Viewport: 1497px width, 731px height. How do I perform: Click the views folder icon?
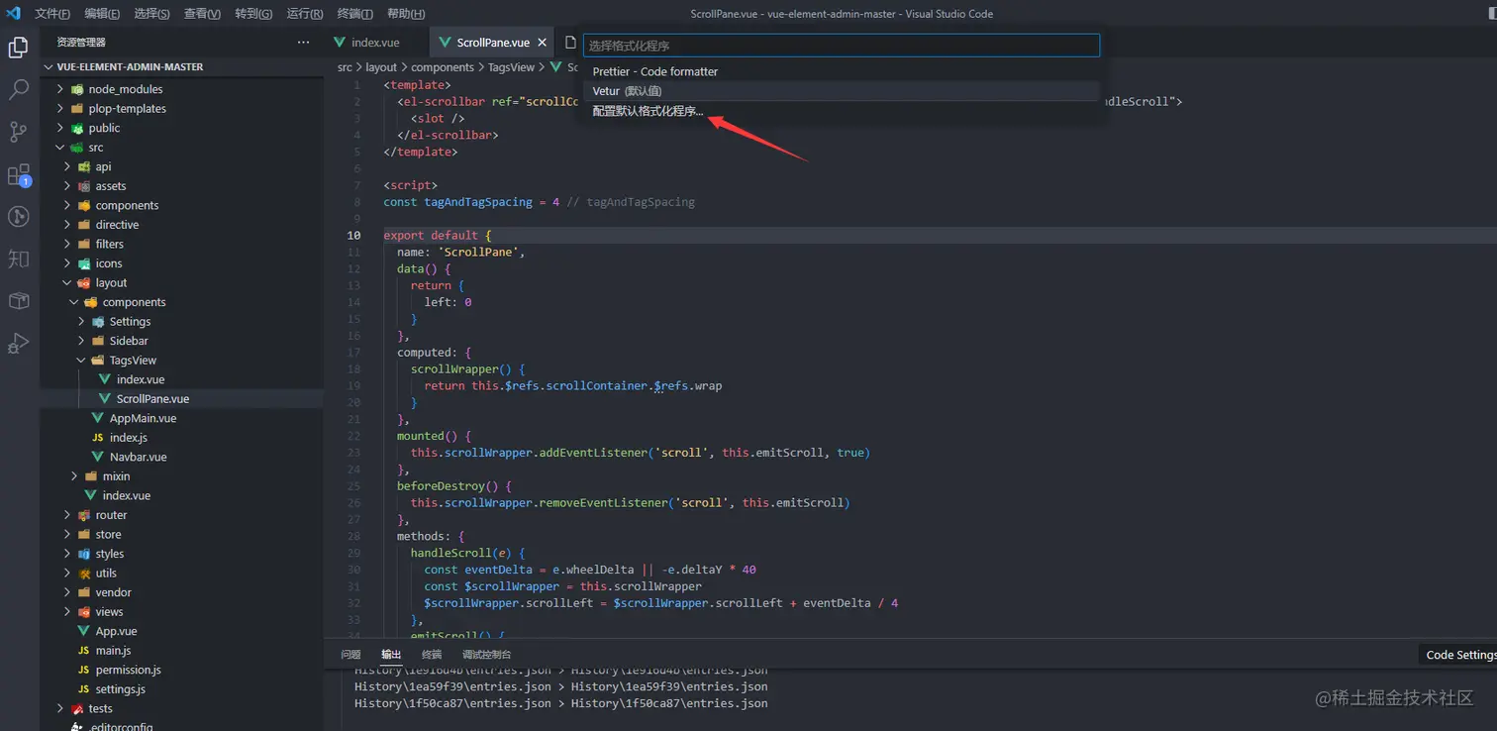click(85, 612)
